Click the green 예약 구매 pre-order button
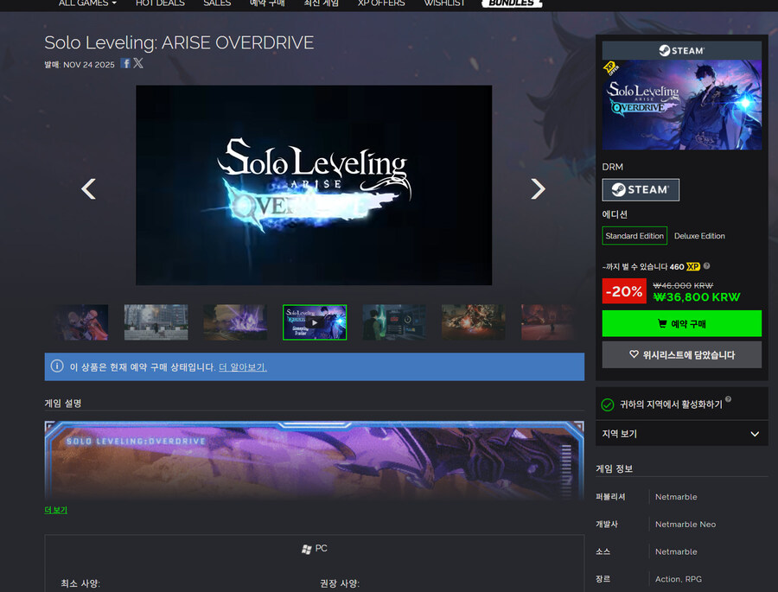778x592 pixels. click(681, 323)
